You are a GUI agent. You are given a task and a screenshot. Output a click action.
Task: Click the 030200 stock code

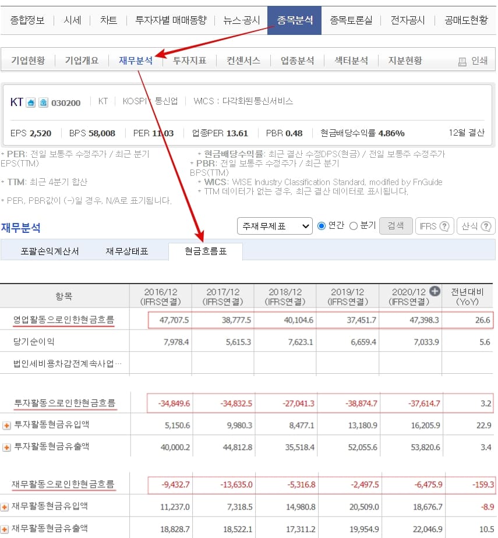pos(66,103)
